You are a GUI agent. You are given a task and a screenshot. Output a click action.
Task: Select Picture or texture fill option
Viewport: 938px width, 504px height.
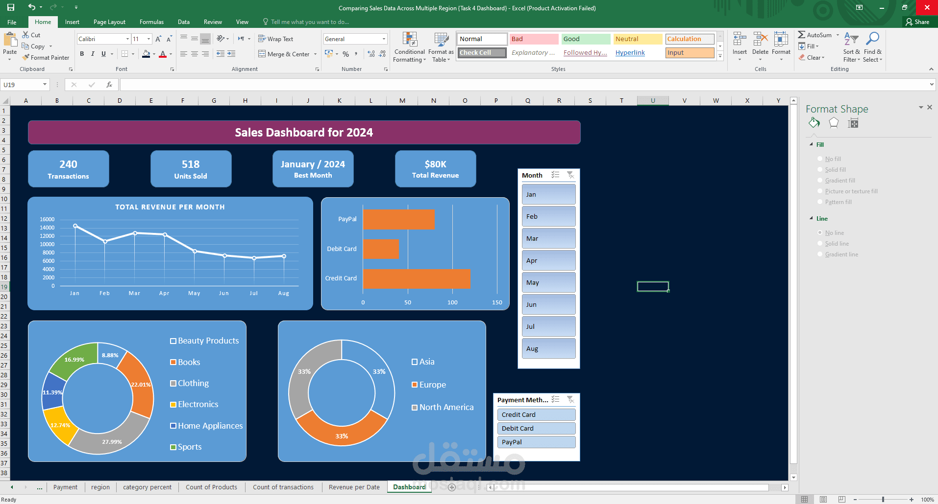820,191
